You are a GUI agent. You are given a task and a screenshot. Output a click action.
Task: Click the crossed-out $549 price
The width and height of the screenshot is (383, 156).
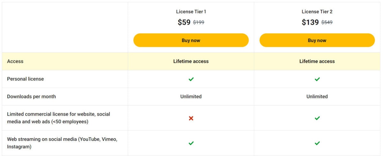327,23
